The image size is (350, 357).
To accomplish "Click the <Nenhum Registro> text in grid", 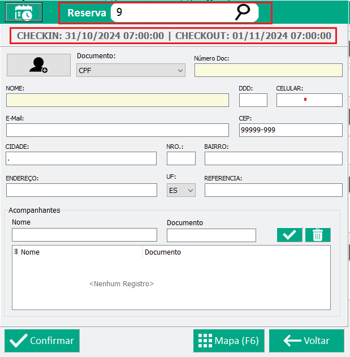I will pyautogui.click(x=122, y=283).
